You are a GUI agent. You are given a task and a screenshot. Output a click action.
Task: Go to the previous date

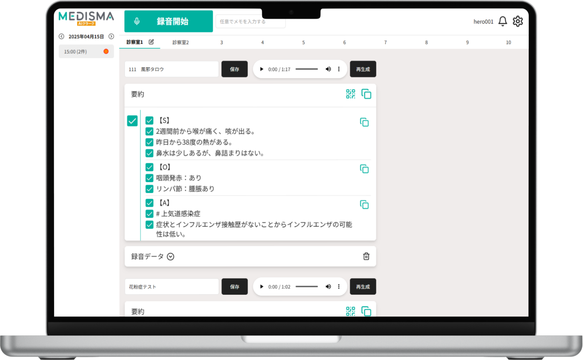click(62, 36)
